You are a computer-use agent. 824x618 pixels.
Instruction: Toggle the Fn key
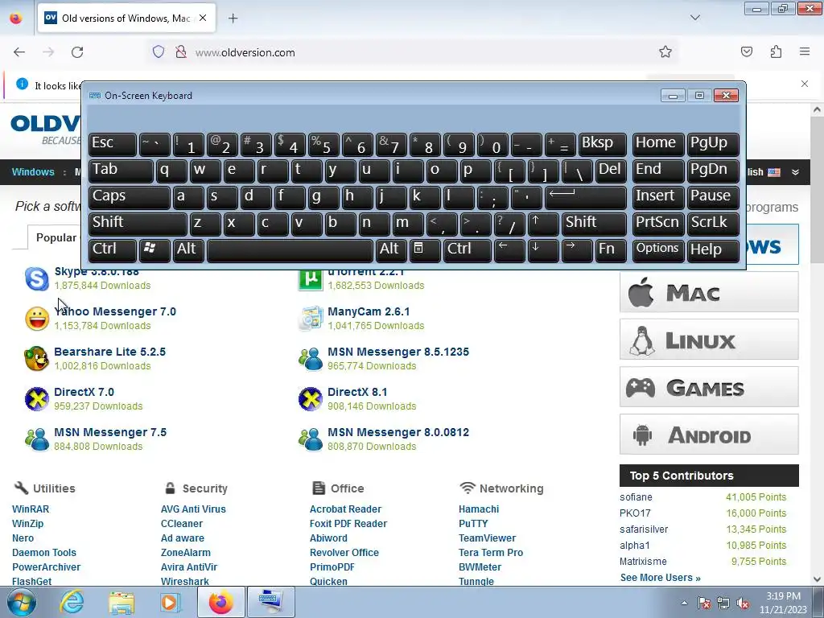611,249
